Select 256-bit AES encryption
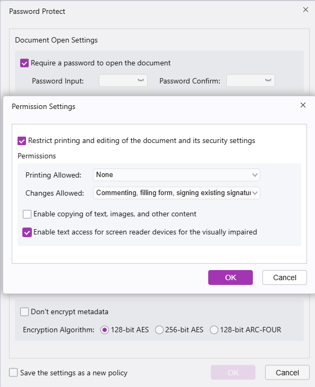315x387 pixels. tap(159, 330)
